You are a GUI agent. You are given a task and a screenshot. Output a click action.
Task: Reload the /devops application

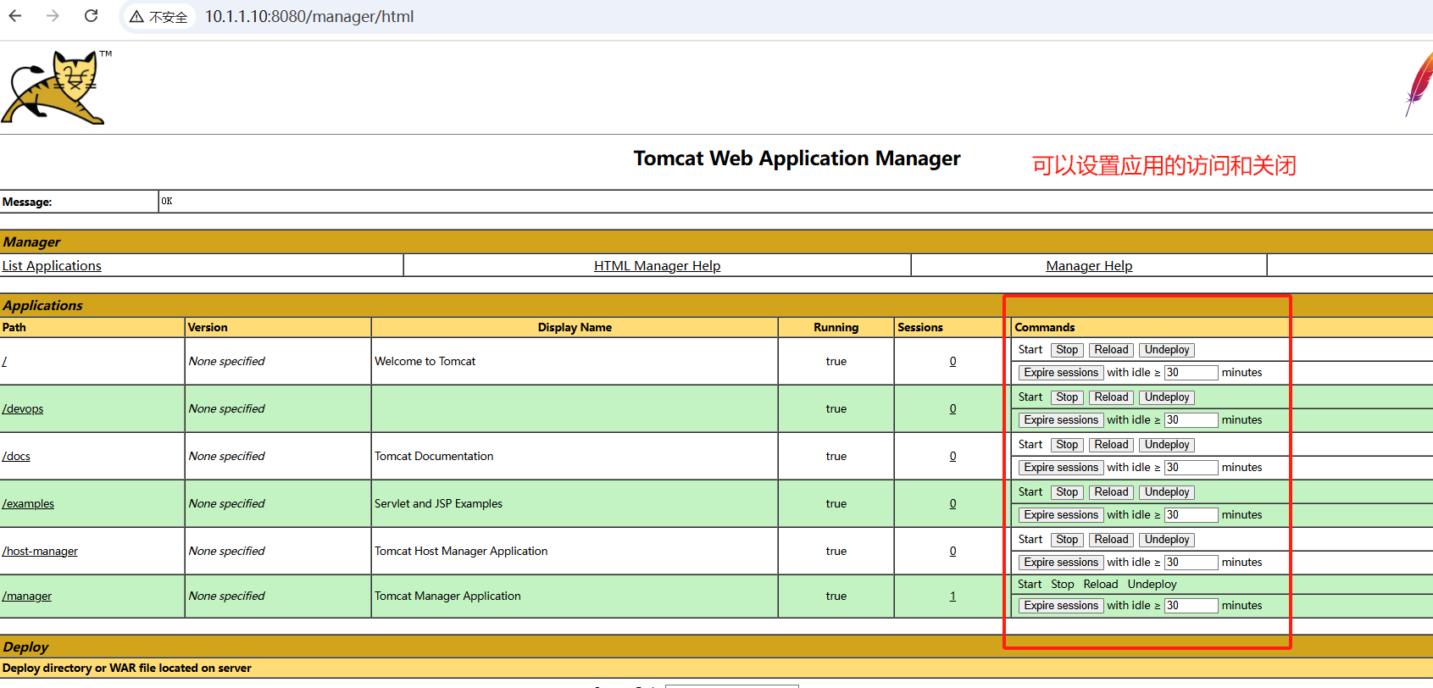[x=1111, y=397]
